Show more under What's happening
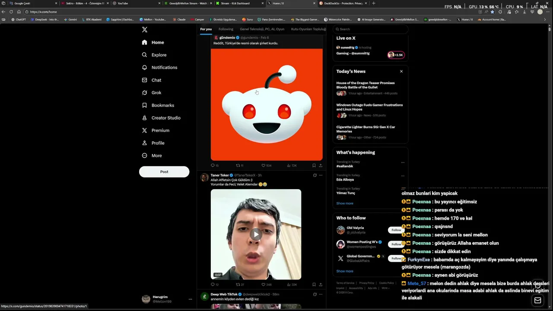Image resolution: width=553 pixels, height=311 pixels. [x=345, y=203]
